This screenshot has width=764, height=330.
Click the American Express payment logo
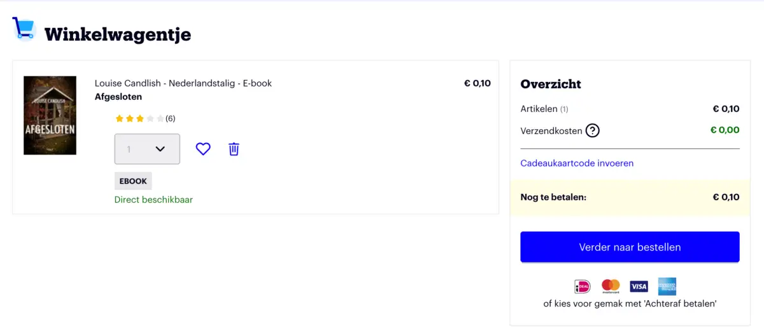pos(667,287)
